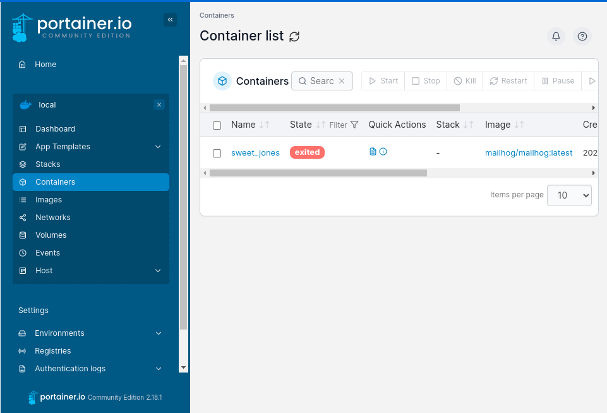
Task: Expand the Environments chevron
Action: [x=159, y=333]
